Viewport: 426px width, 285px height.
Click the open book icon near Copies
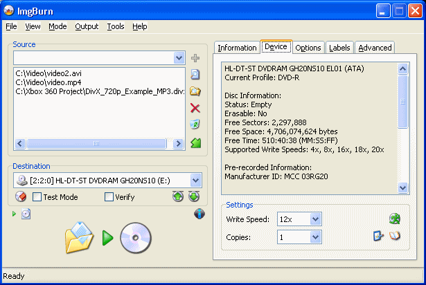pyautogui.click(x=395, y=236)
